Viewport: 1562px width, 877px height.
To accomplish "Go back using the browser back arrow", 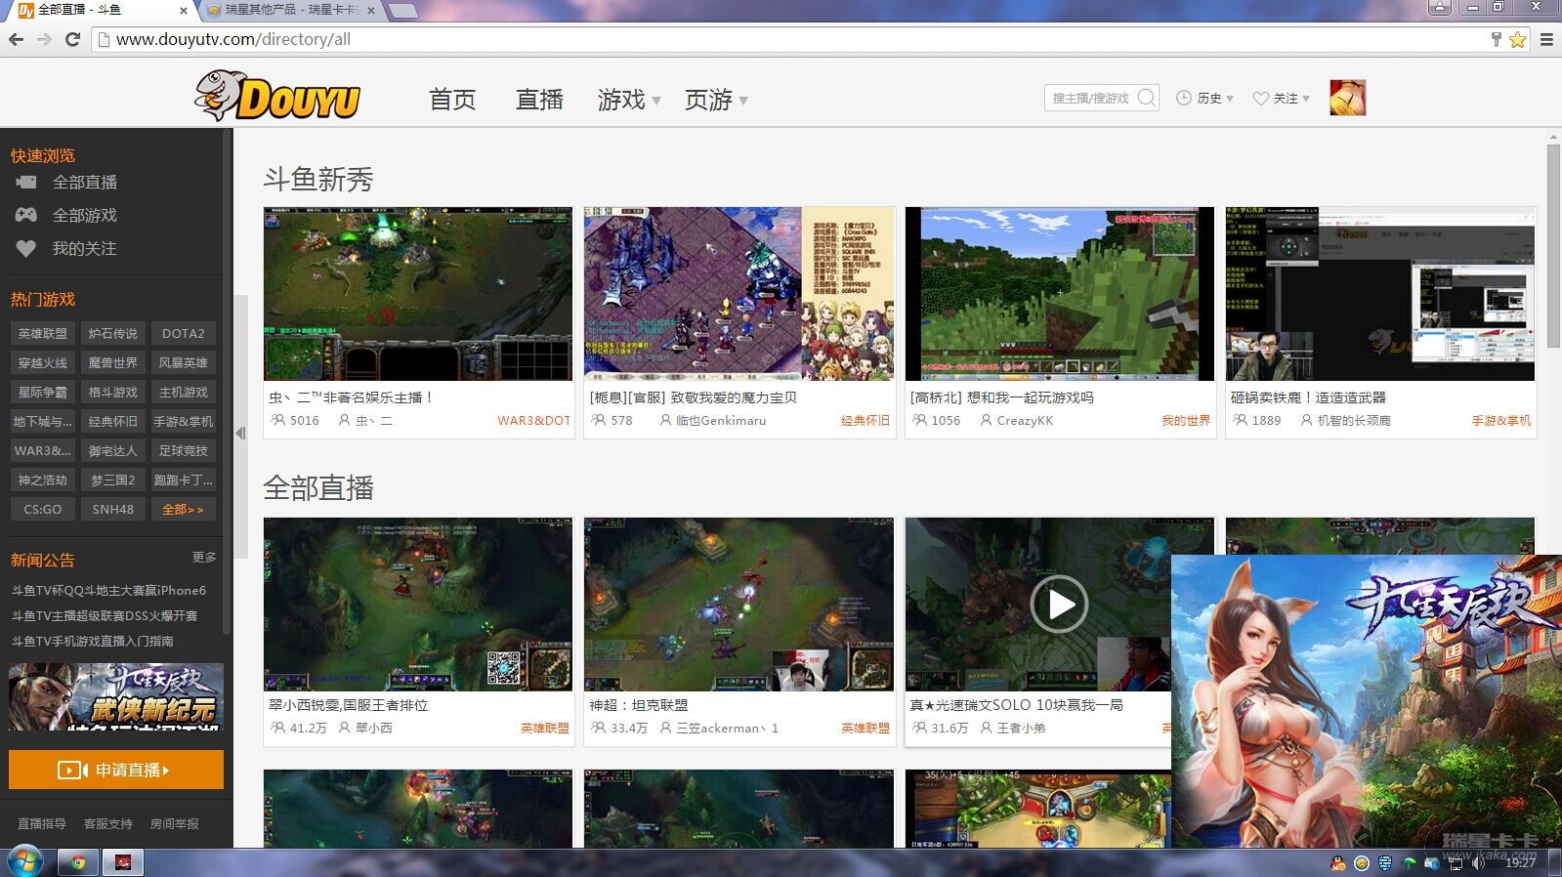I will pyautogui.click(x=16, y=39).
